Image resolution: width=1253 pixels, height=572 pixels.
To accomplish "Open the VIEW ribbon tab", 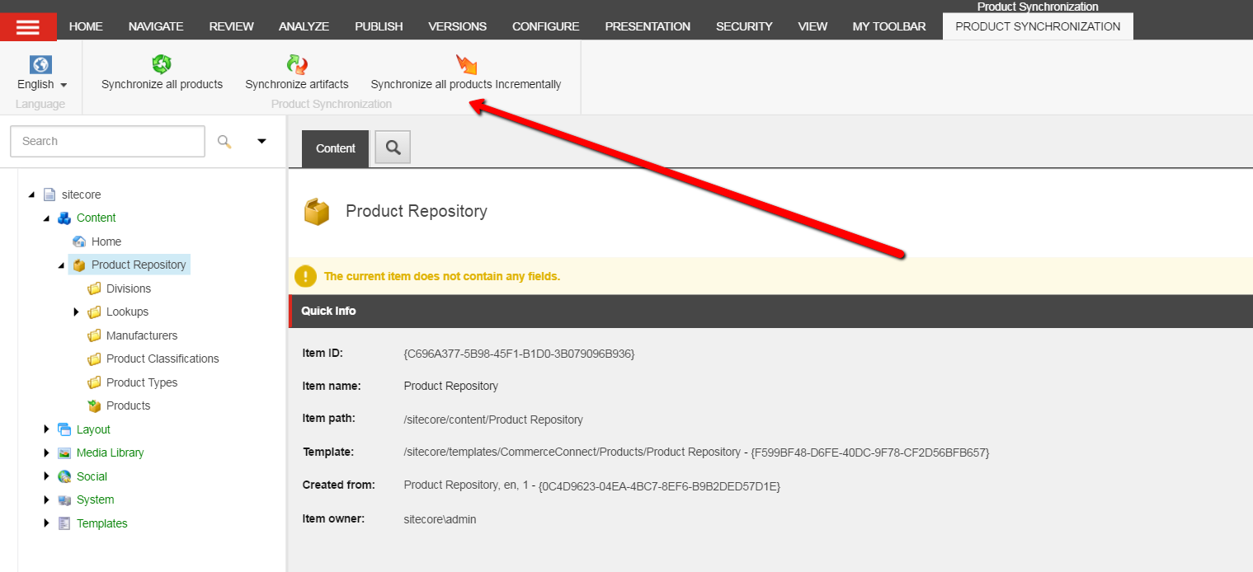I will pos(813,26).
